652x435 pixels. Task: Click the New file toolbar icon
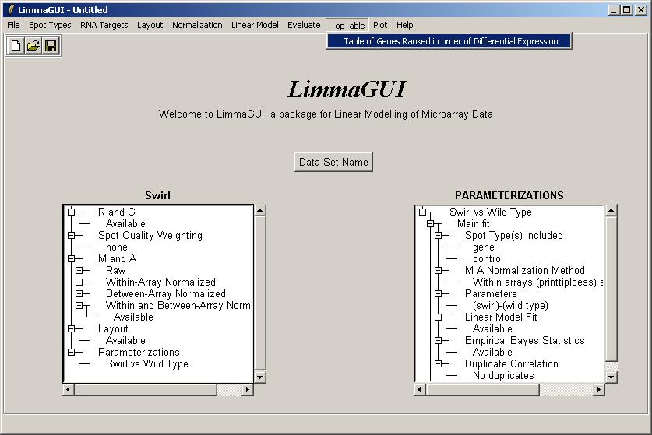tap(16, 46)
